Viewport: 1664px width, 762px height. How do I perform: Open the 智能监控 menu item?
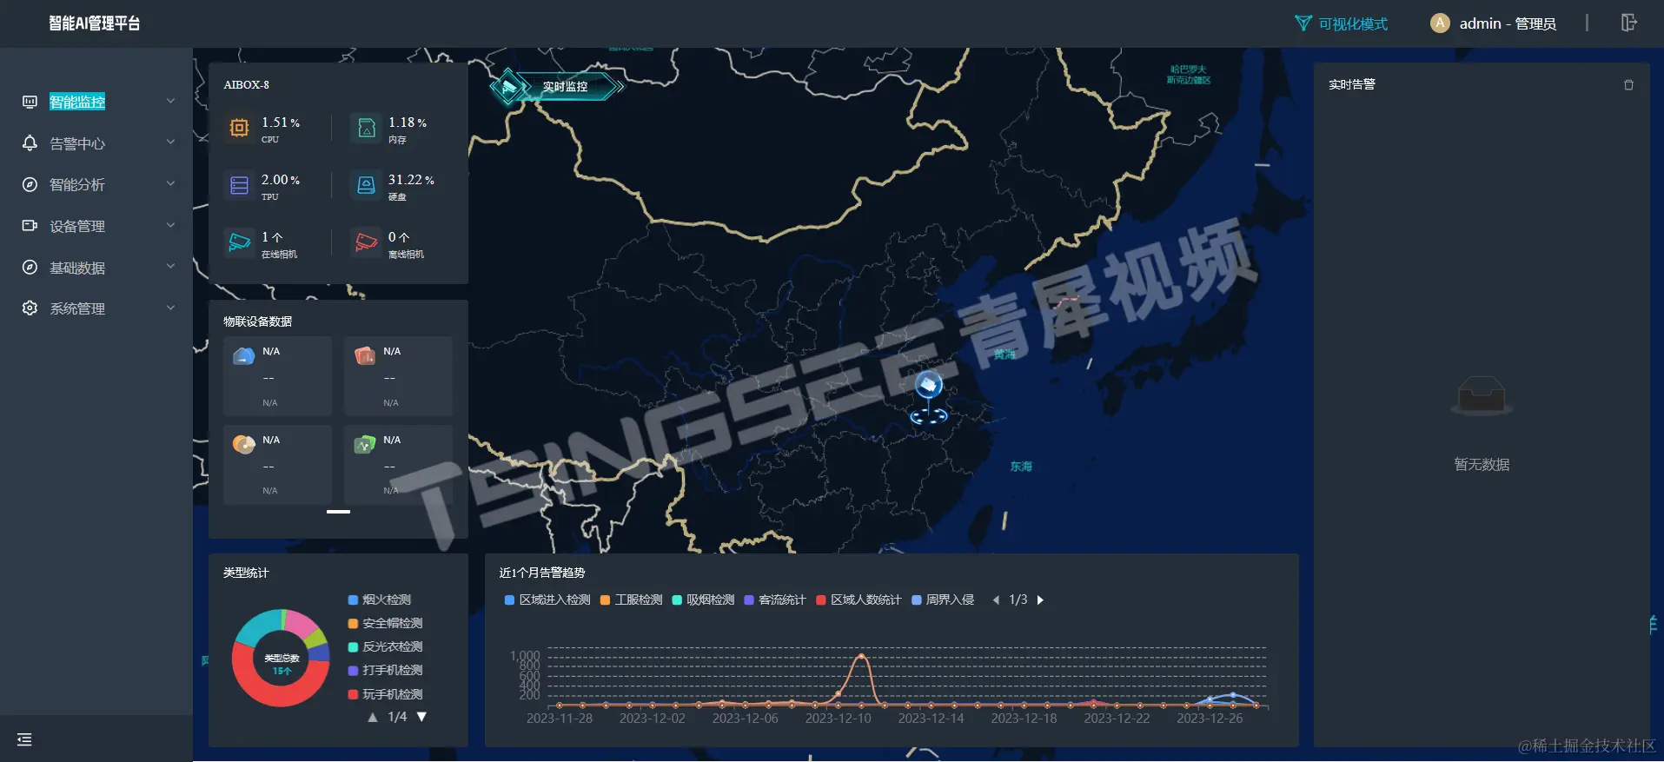point(96,102)
